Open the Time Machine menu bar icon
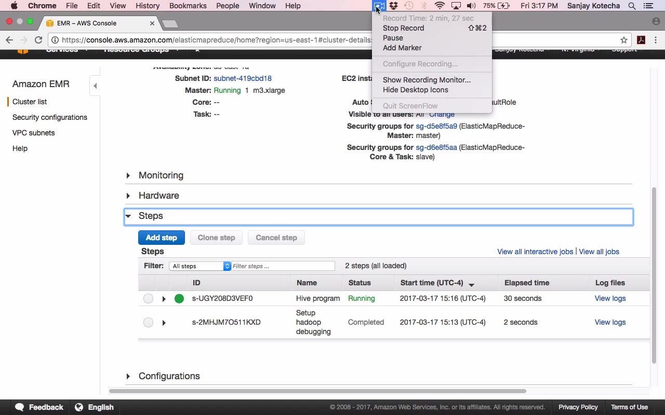665x415 pixels. 409,6
